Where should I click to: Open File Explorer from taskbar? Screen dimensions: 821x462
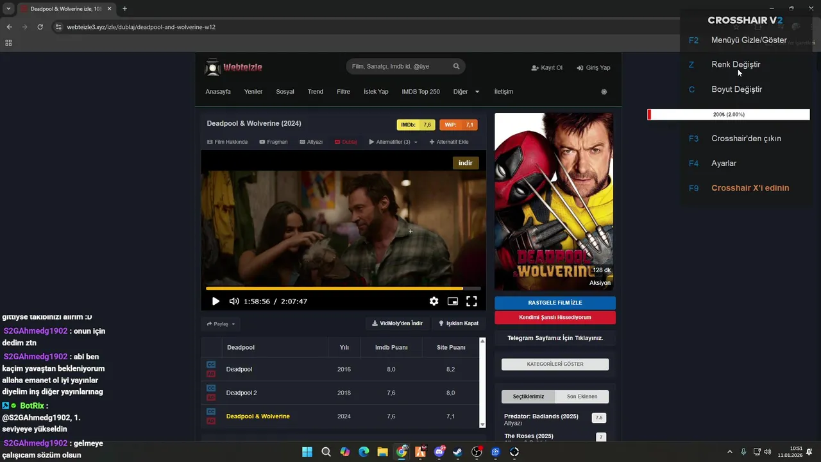[x=382, y=452]
